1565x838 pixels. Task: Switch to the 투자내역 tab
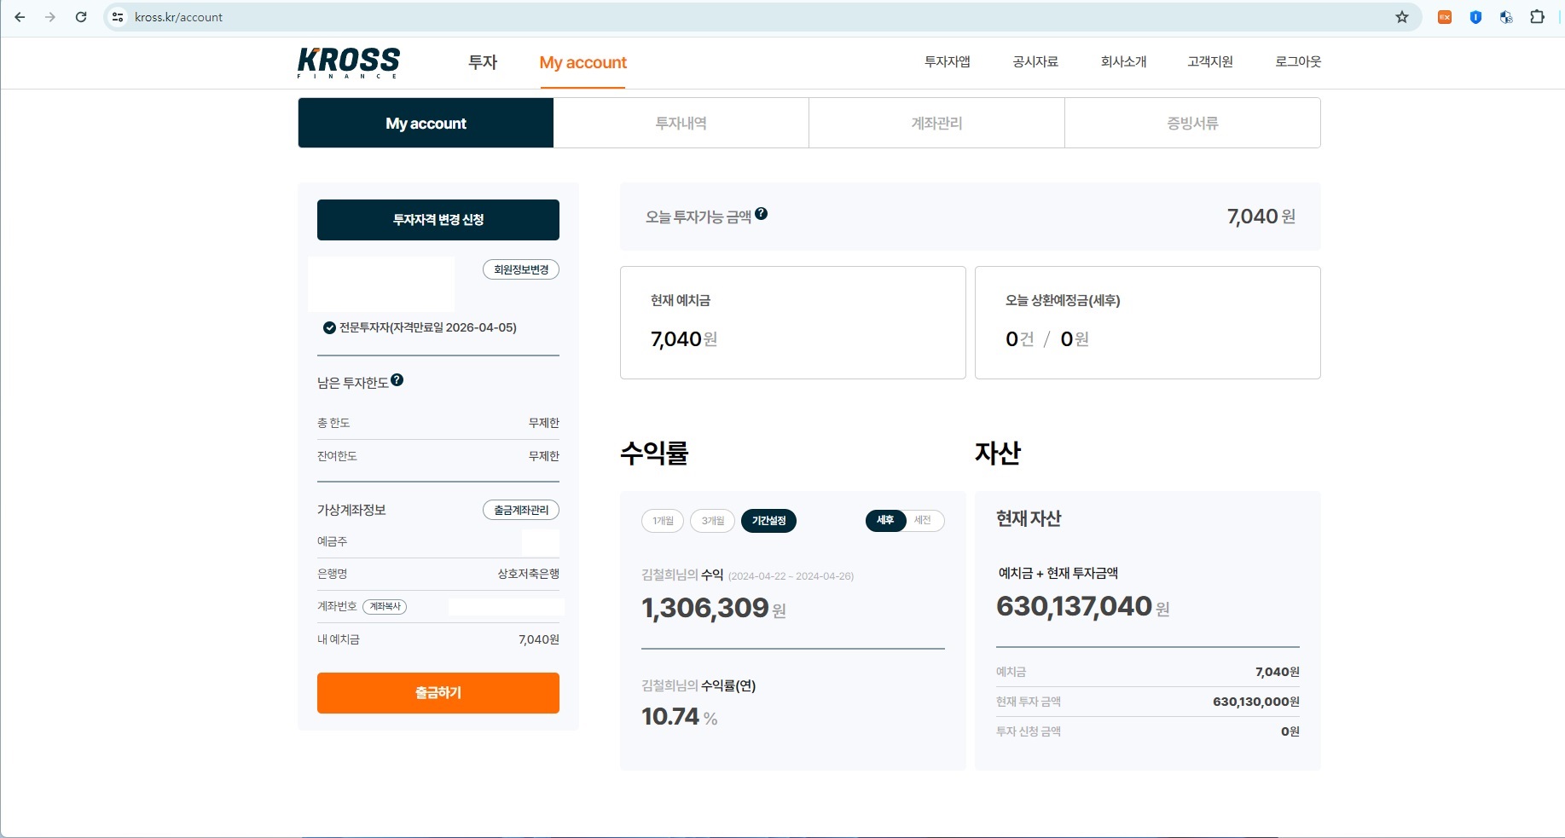coord(681,123)
